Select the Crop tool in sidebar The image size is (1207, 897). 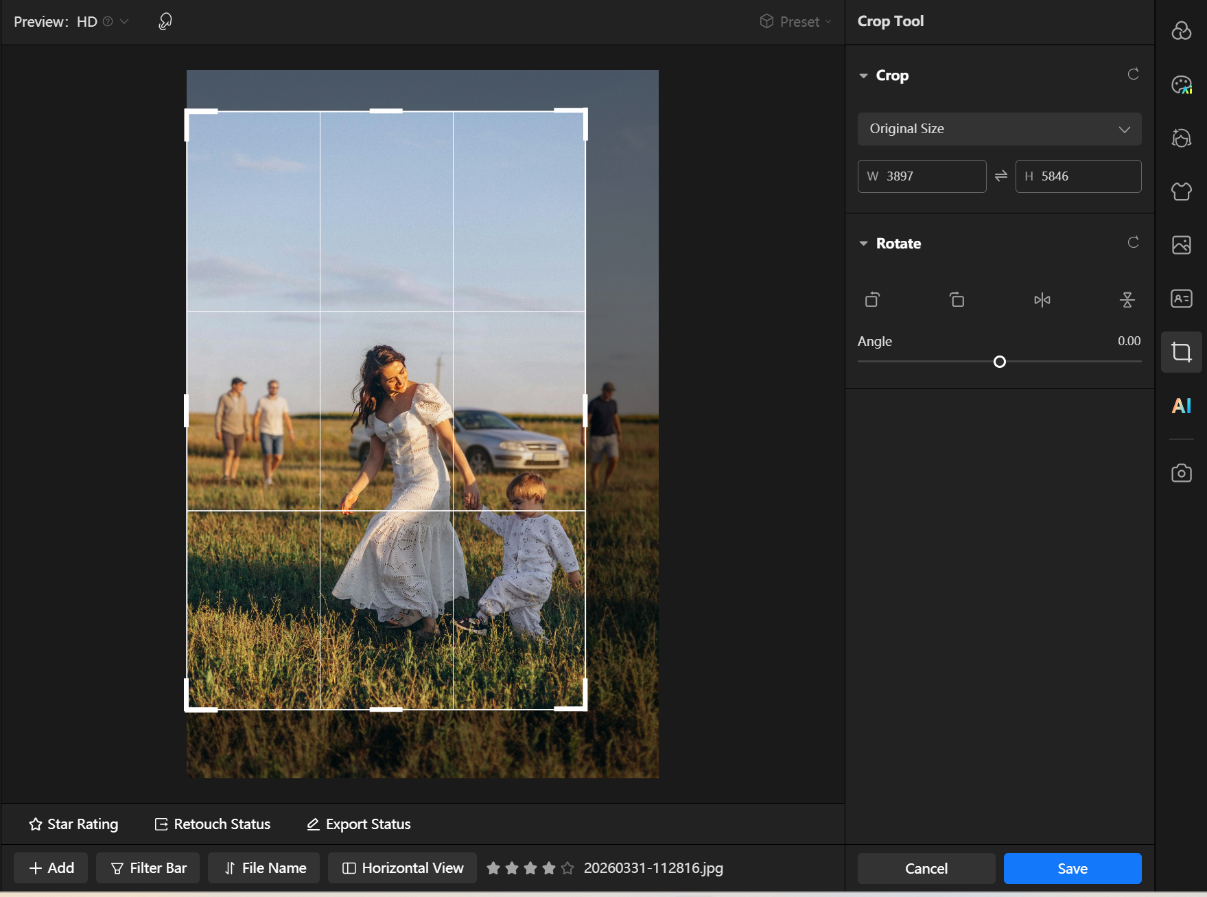click(x=1181, y=352)
